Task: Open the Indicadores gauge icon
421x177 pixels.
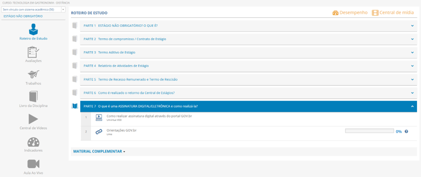Action: (x=33, y=142)
